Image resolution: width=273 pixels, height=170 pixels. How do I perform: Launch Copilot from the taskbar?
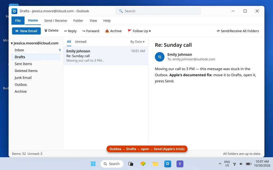(x=143, y=164)
